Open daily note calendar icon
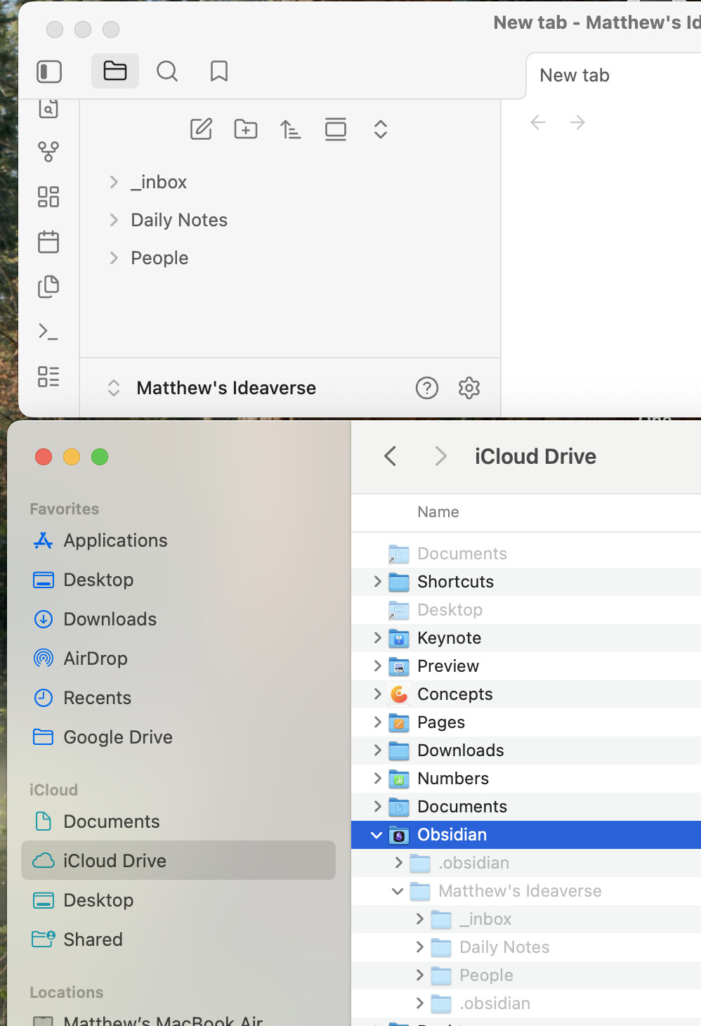 48,242
